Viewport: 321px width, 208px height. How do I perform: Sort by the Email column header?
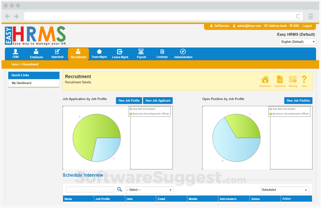coord(172,199)
